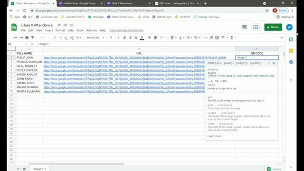This screenshot has width=304, height=171.
Task: Format selection as currency
Action: (55, 38)
